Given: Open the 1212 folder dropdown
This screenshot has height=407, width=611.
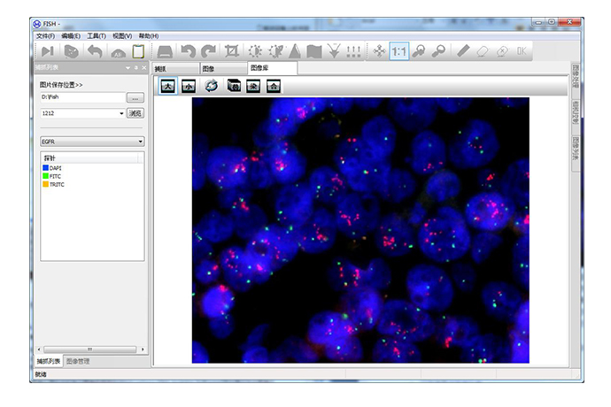Looking at the screenshot, I should [x=121, y=113].
